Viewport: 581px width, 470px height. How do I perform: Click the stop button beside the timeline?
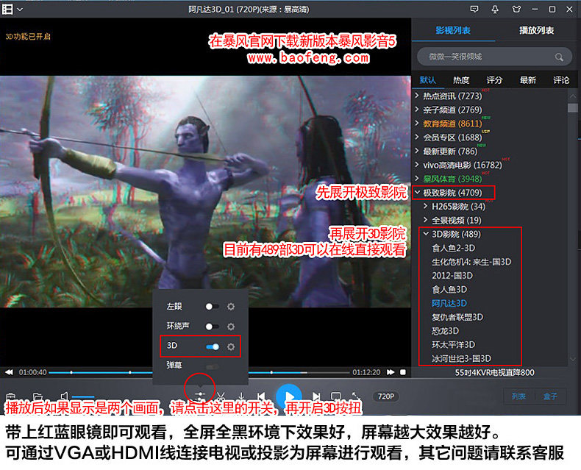tap(403, 372)
